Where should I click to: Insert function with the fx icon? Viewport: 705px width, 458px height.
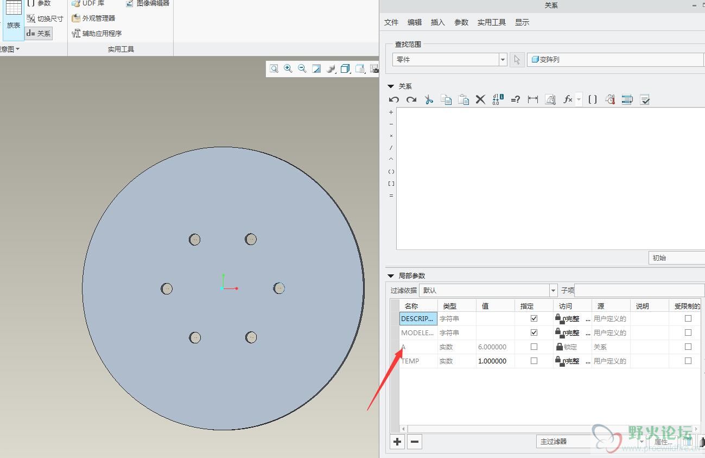(x=568, y=99)
